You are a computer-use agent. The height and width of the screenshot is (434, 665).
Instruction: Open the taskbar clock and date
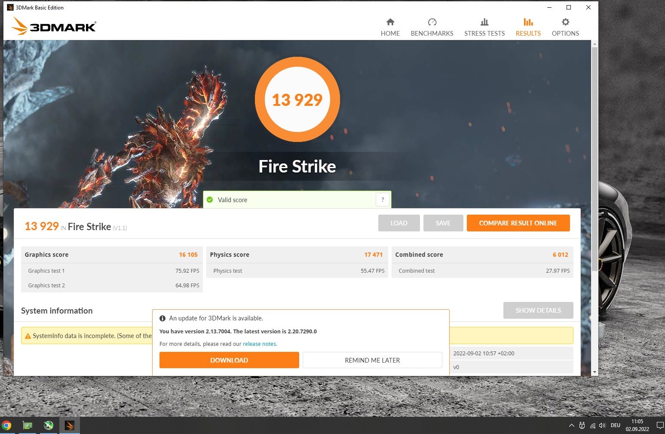point(637,425)
